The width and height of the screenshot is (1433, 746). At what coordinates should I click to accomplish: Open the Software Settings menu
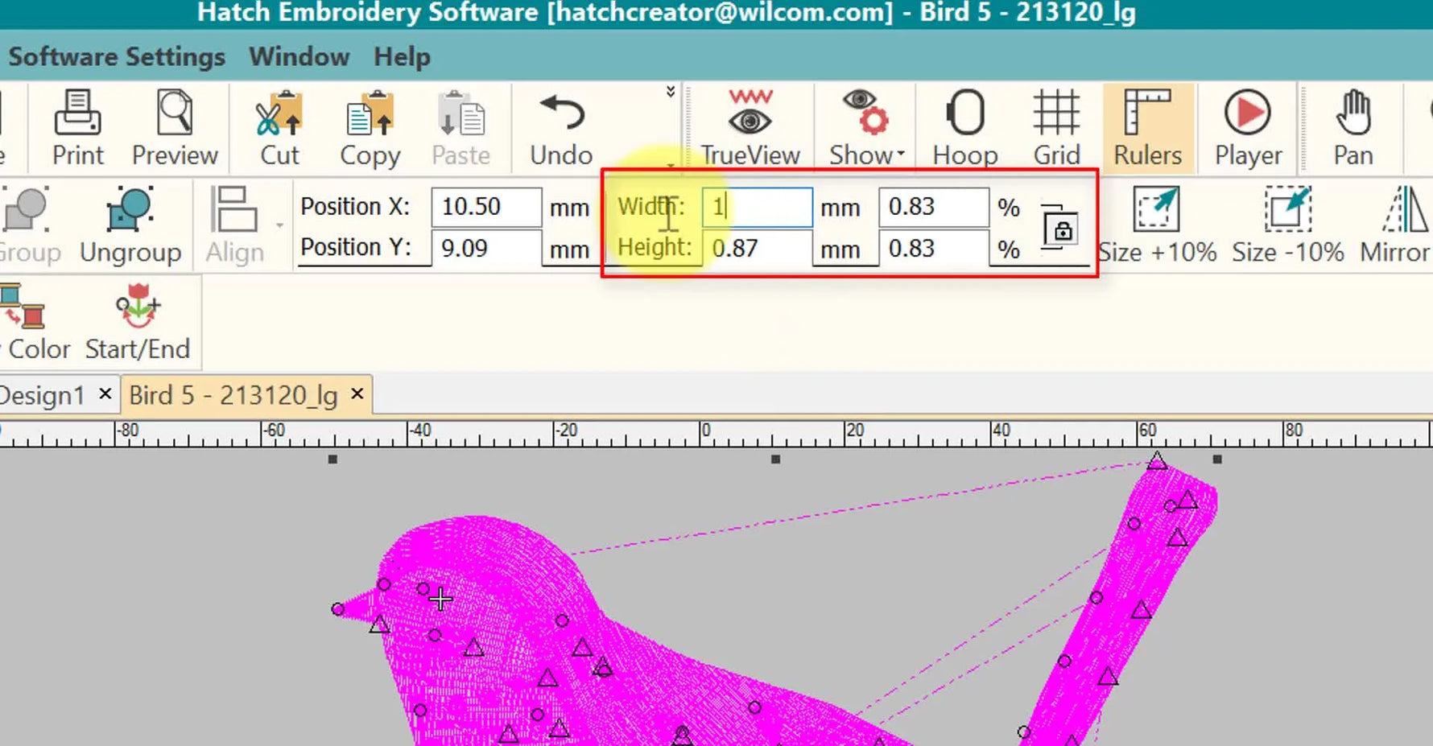pyautogui.click(x=117, y=57)
